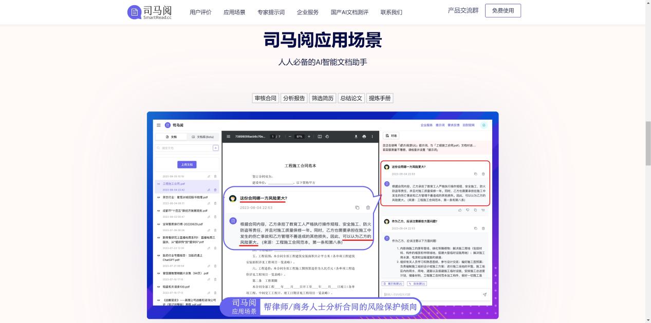Click the hamburger menu icon beside 司马阅
The image size is (651, 323).
click(158, 125)
